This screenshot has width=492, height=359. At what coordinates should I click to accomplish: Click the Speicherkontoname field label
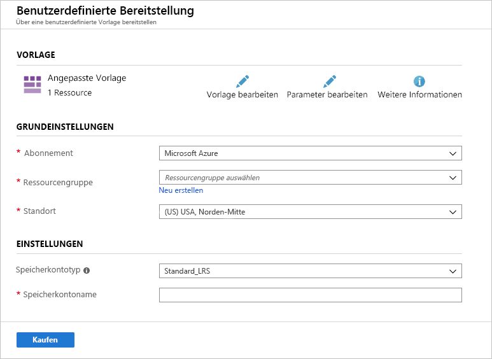click(60, 294)
